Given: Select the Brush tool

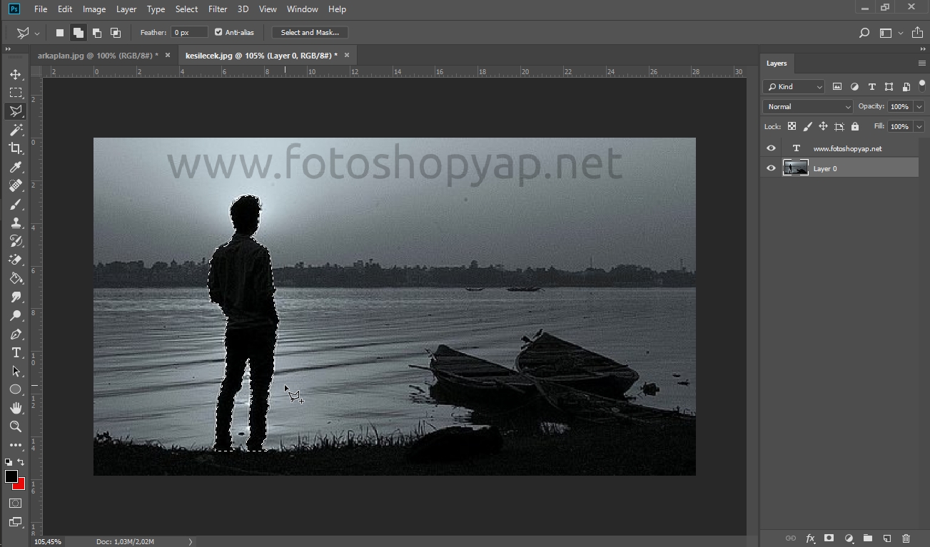Looking at the screenshot, I should [x=16, y=204].
